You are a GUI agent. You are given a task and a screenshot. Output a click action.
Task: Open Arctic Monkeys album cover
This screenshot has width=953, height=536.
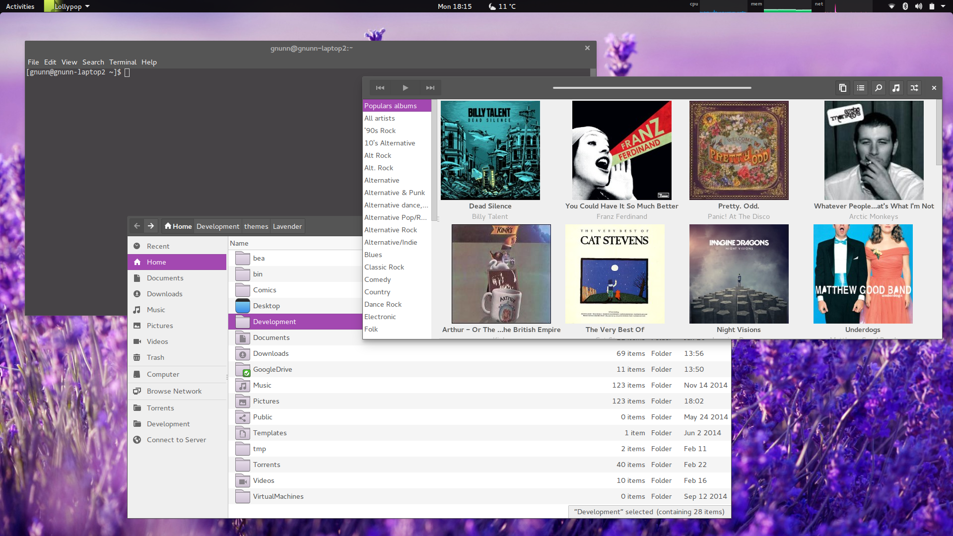874,150
